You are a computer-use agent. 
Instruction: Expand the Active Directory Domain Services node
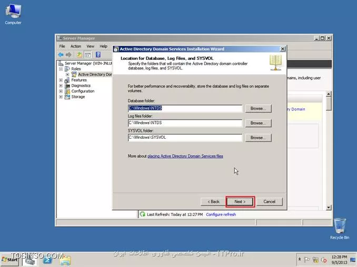point(67,75)
